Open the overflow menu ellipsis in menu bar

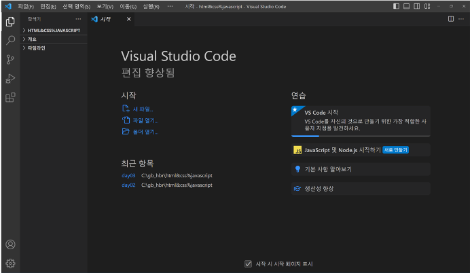tap(170, 6)
